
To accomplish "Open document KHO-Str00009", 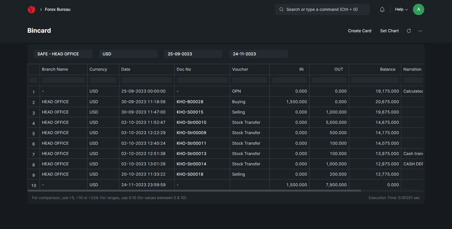I will click(x=191, y=133).
